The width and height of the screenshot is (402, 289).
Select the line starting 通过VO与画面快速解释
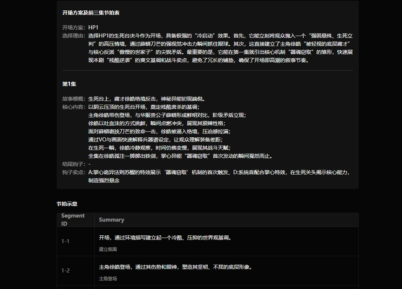[x=156, y=140]
